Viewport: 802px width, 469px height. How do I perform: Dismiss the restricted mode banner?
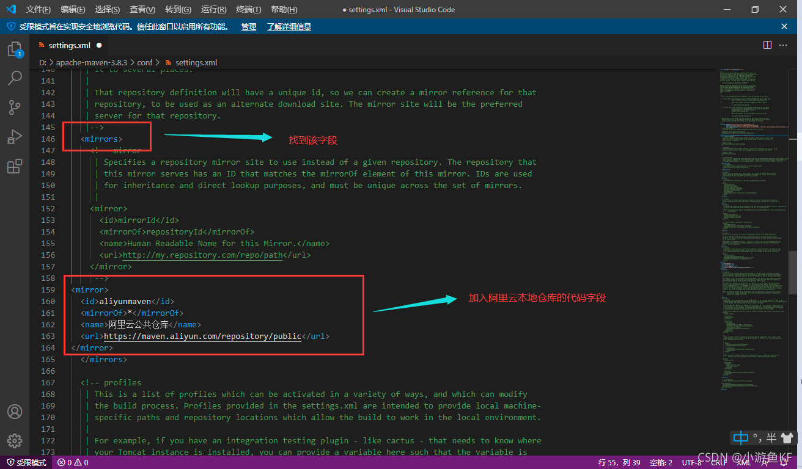pyautogui.click(x=784, y=26)
